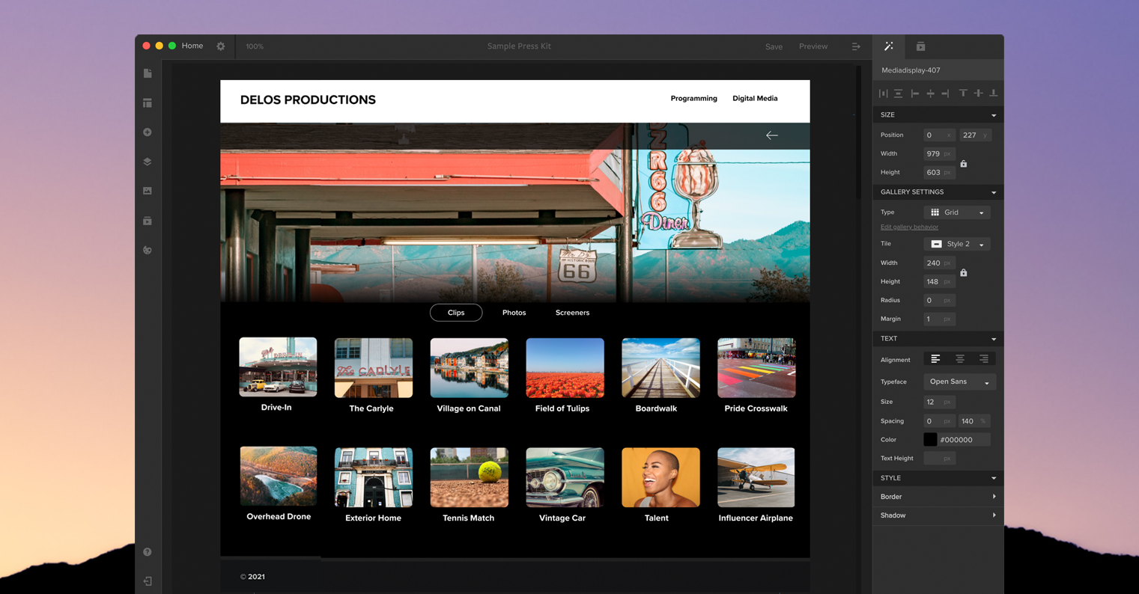The width and height of the screenshot is (1139, 594).
Task: Open the media library from the top toolbar
Action: click(920, 46)
